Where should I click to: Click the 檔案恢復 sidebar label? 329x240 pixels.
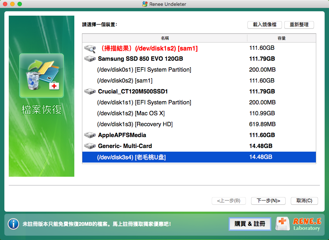pyautogui.click(x=42, y=109)
